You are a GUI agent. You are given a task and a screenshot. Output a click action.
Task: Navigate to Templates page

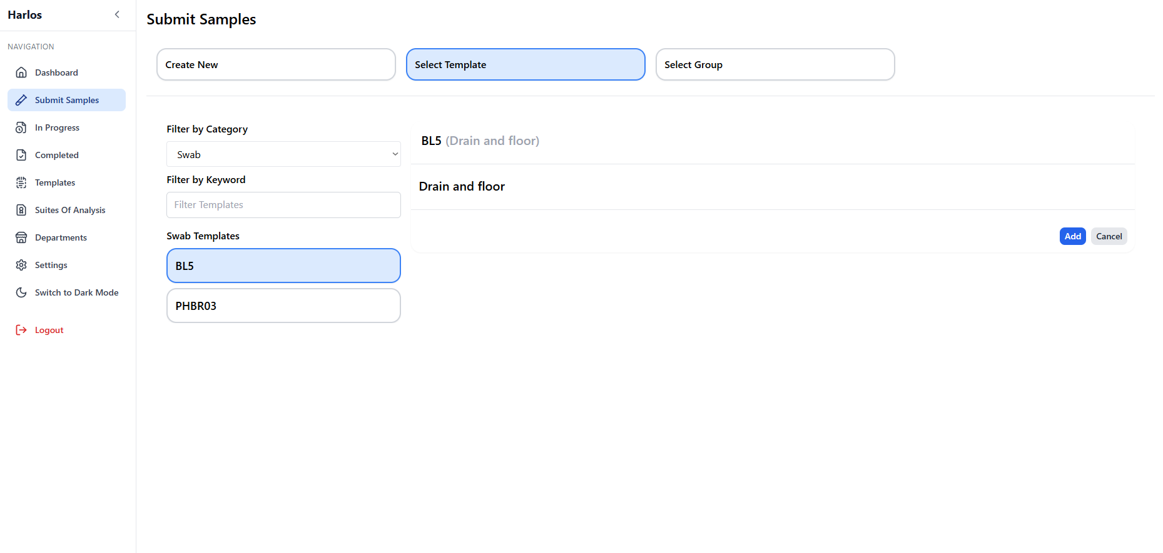[66, 182]
